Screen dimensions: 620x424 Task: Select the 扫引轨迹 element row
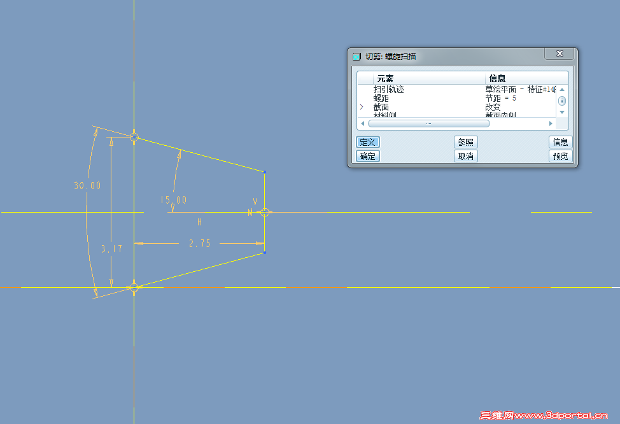point(456,89)
